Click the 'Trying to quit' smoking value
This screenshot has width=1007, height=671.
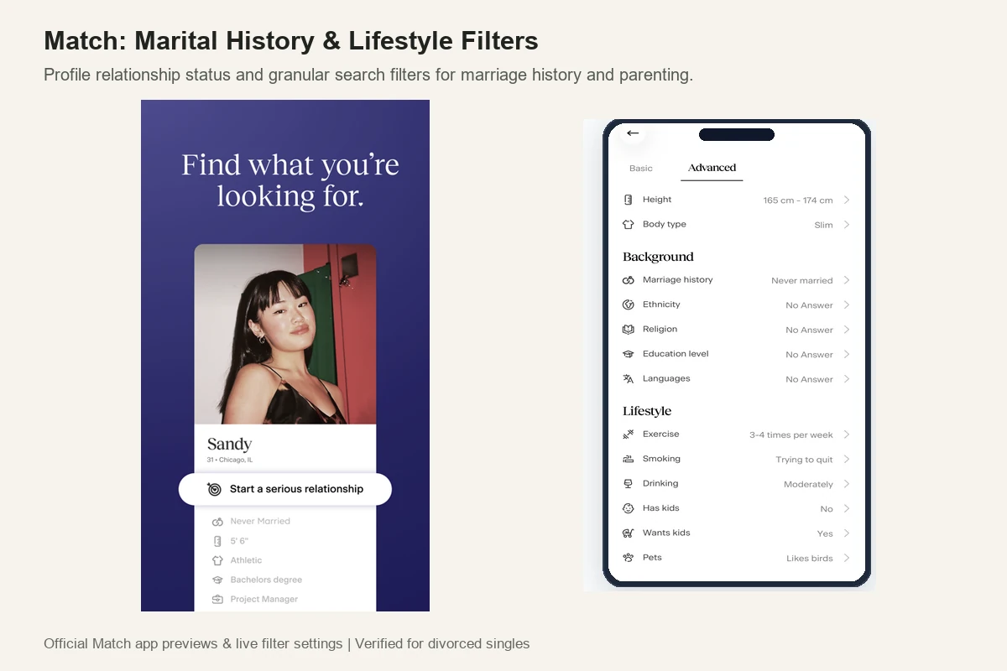[x=805, y=460]
